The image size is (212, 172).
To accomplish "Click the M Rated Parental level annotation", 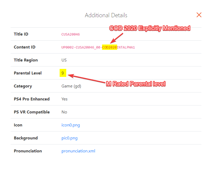I will (136, 84).
